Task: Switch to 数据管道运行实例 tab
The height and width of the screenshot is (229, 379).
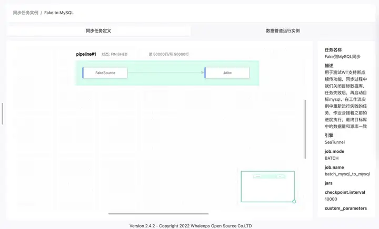Action: pyautogui.click(x=283, y=31)
